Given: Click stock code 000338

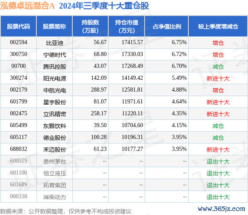Looking at the screenshot, I should (18, 197).
